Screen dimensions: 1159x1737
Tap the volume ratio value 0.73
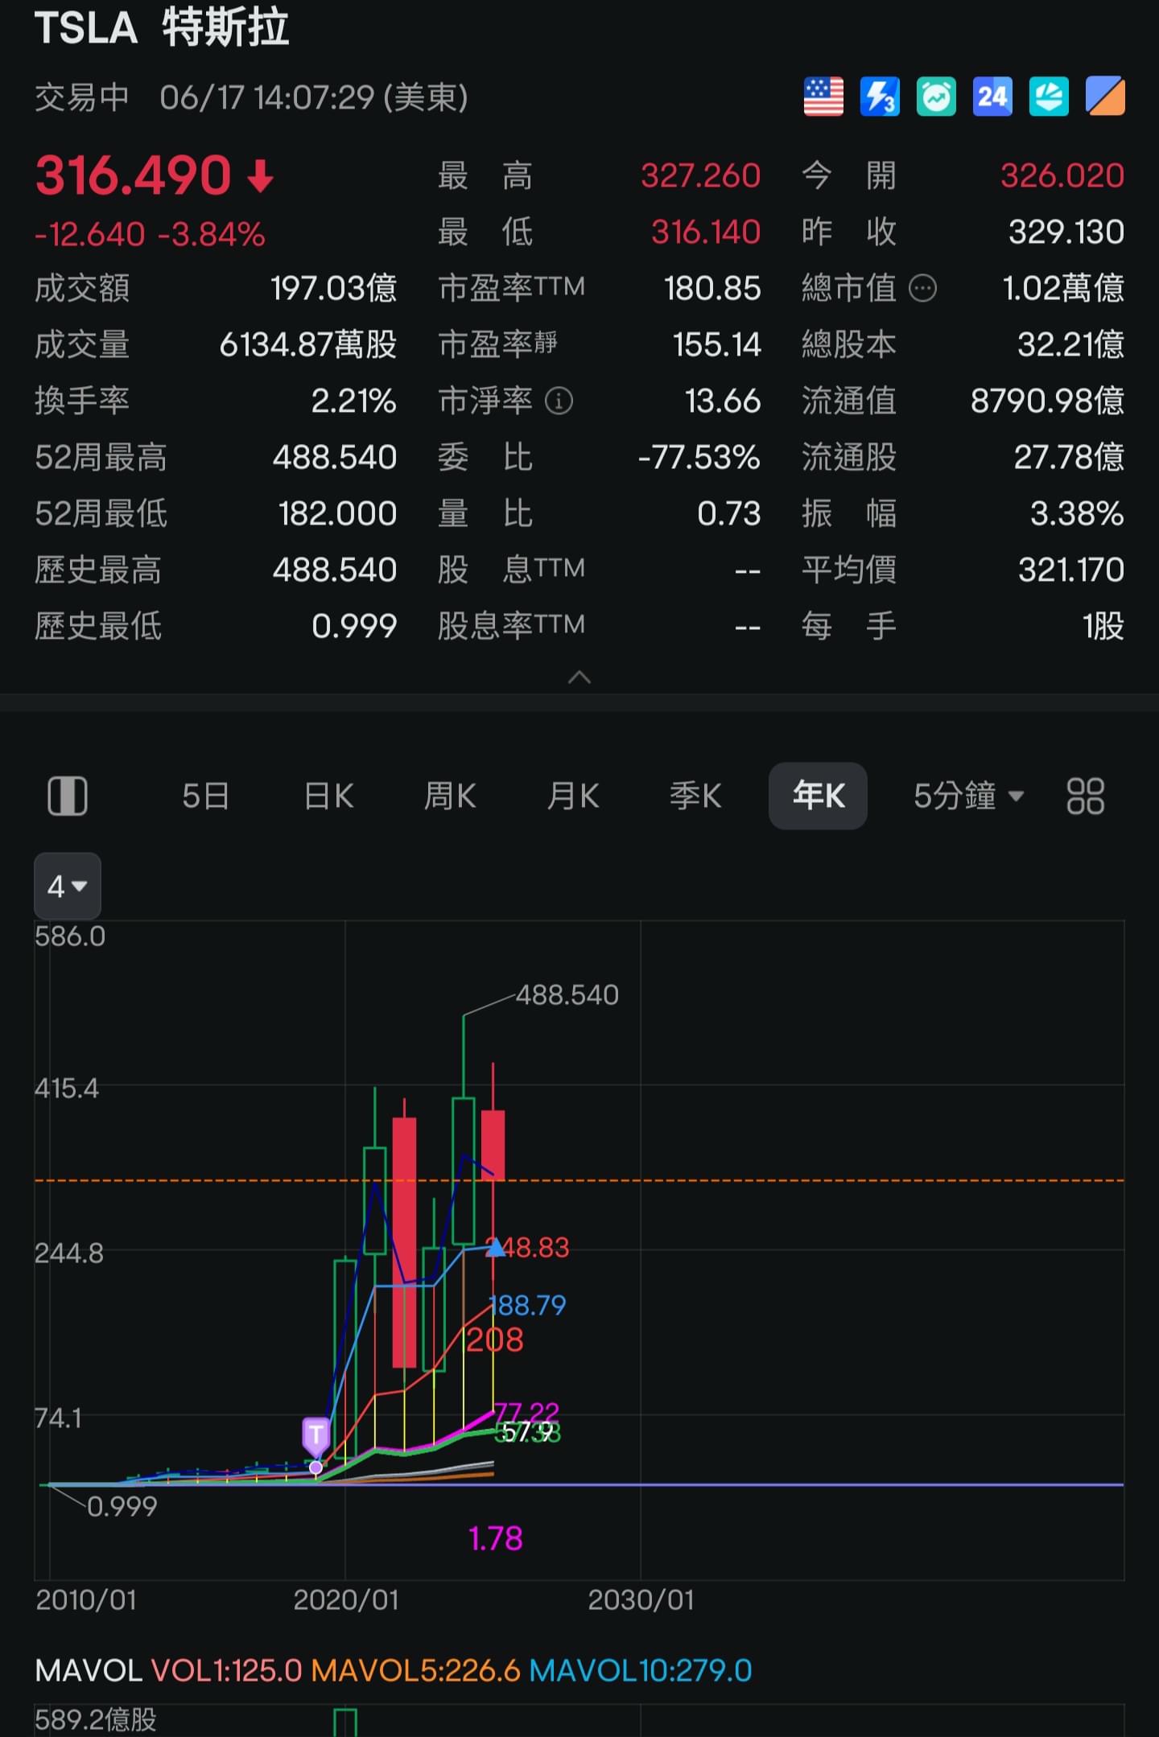click(728, 513)
